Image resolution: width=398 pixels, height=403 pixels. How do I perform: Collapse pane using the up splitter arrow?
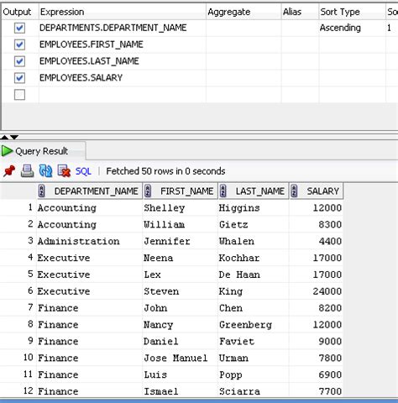[x=4, y=137]
